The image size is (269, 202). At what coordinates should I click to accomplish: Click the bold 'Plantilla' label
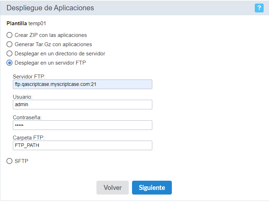point(17,23)
